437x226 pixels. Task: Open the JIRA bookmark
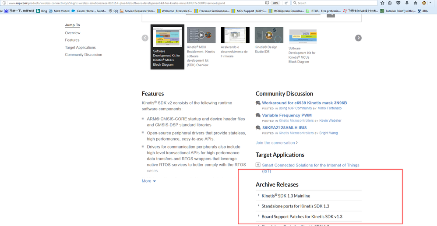[x=423, y=11]
